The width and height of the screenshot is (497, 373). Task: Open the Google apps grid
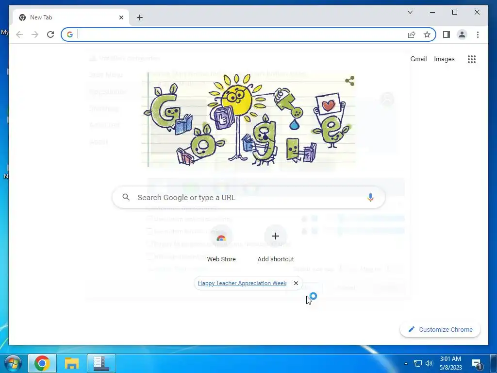click(472, 59)
